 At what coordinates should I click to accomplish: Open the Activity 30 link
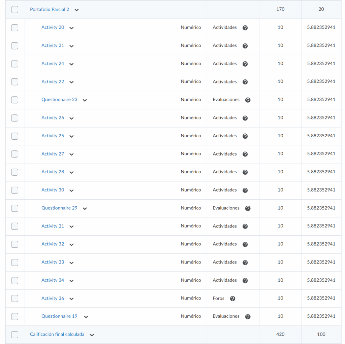[53, 190]
